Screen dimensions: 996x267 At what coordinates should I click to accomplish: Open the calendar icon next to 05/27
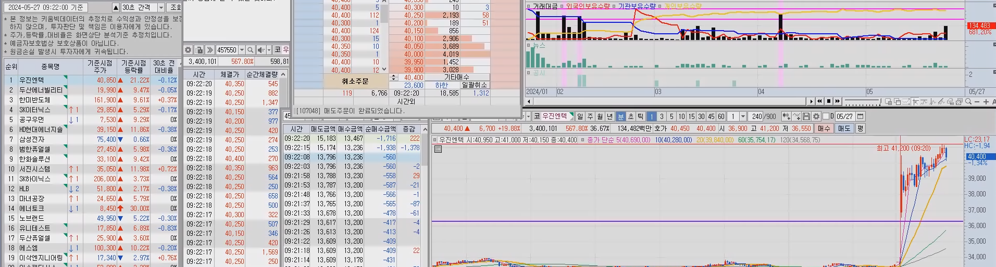pyautogui.click(x=860, y=116)
